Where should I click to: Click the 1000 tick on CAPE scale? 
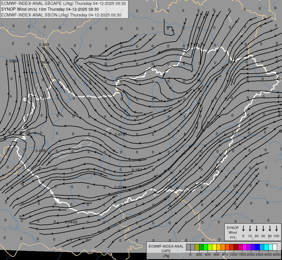coord(234,255)
